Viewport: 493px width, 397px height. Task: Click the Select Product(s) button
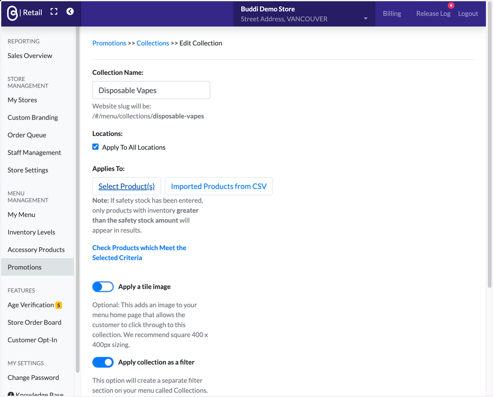(x=127, y=186)
